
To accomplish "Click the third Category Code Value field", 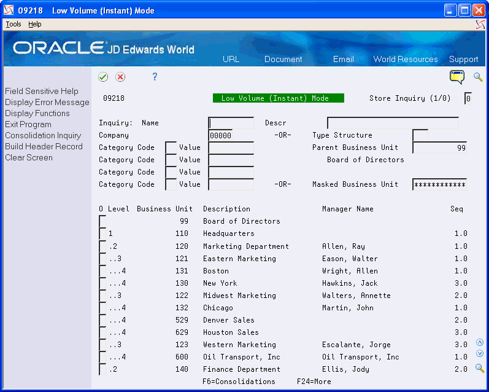I will pyautogui.click(x=231, y=172).
